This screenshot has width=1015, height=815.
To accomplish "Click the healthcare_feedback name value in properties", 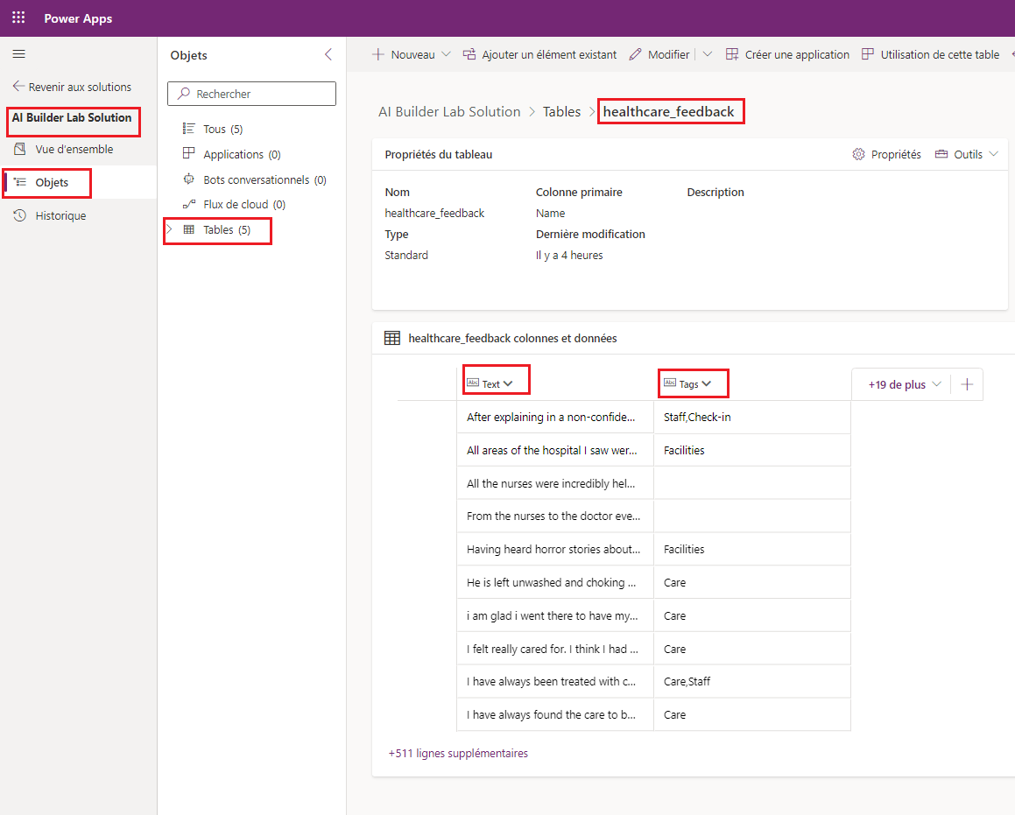I will pos(434,213).
